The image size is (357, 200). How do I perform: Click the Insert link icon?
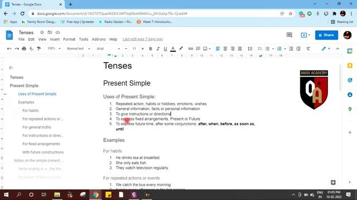(x=191, y=48)
